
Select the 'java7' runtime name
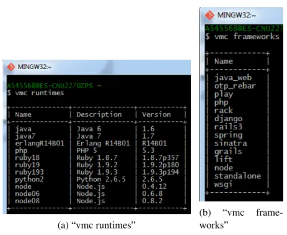tap(25, 136)
